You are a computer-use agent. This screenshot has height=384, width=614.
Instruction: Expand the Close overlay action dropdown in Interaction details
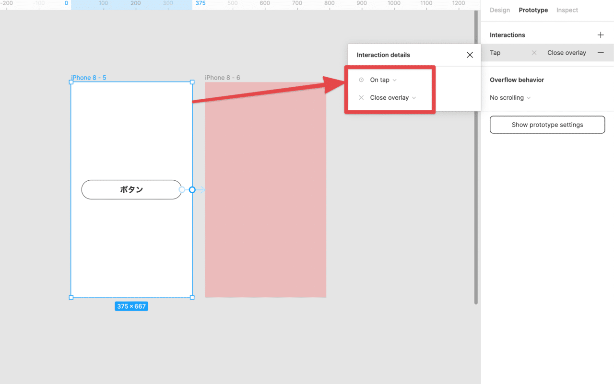click(x=393, y=98)
